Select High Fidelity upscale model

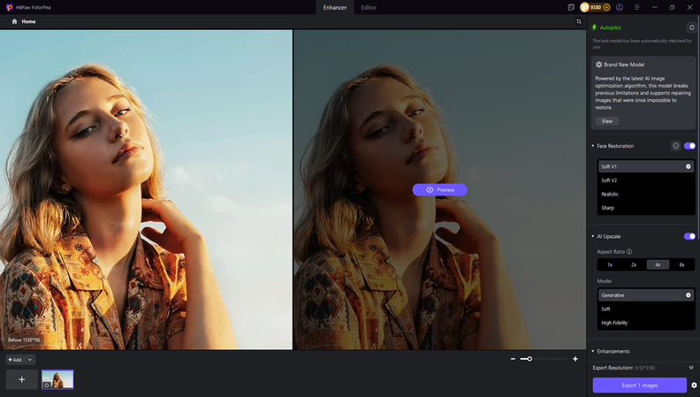[645, 323]
